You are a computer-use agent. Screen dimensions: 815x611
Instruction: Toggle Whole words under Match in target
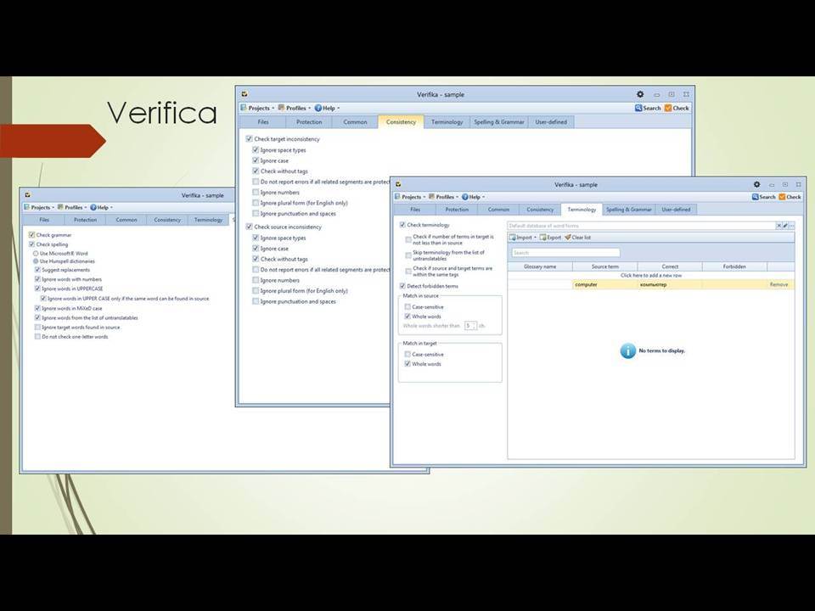407,364
